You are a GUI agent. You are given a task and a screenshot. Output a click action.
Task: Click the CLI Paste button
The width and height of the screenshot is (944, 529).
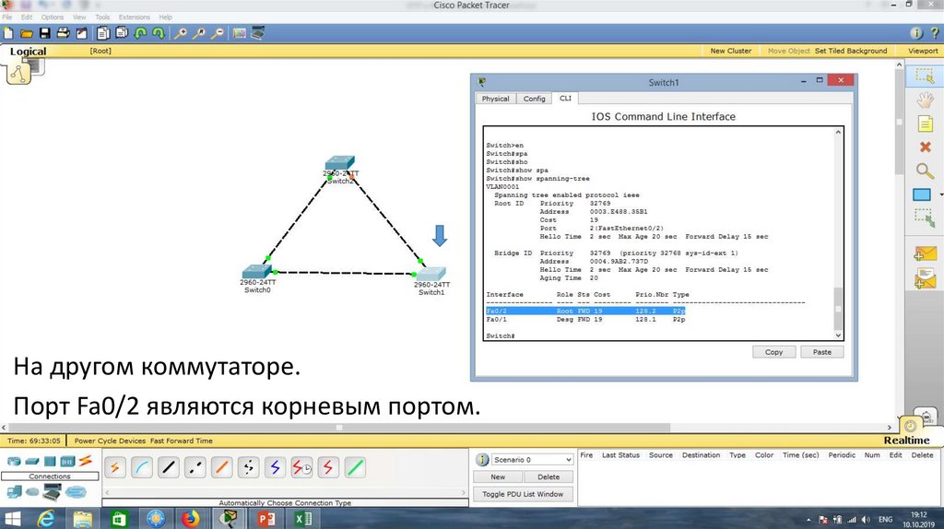822,352
